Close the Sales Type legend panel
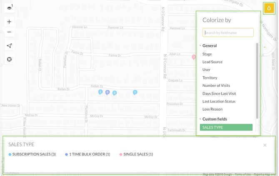This screenshot has height=176, width=279. tap(265, 145)
